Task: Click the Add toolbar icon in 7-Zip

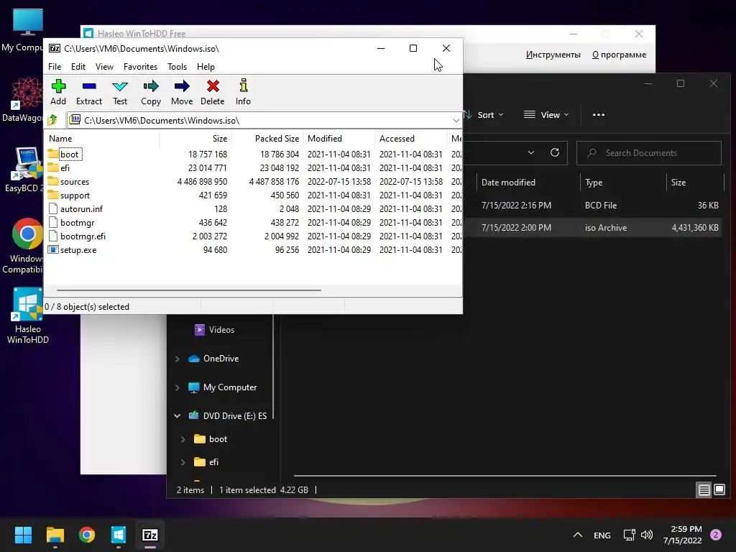Action: point(58,92)
